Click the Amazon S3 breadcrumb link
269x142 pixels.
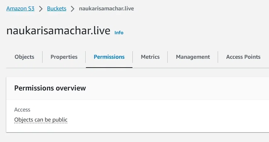coord(20,8)
